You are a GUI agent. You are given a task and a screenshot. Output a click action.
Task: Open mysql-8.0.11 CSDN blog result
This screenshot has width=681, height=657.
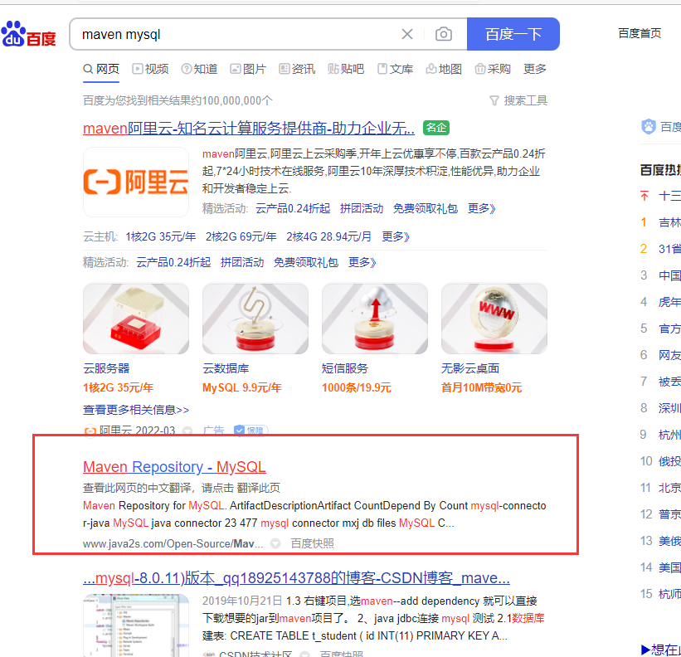coord(296,578)
